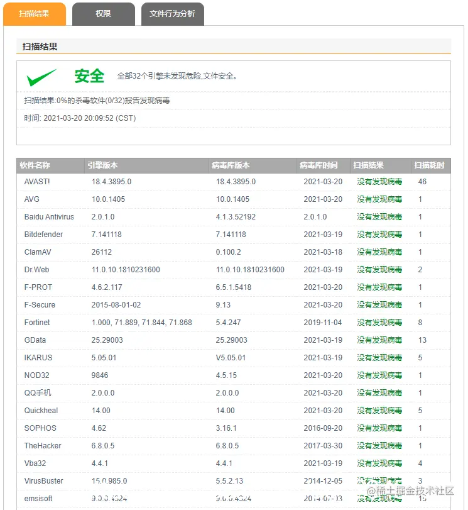Click AVAST! scan duration value 46
468x510 pixels.
(422, 182)
